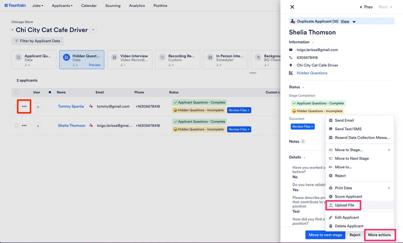Click the More actions button
The width and height of the screenshot is (403, 243).
[379, 235]
